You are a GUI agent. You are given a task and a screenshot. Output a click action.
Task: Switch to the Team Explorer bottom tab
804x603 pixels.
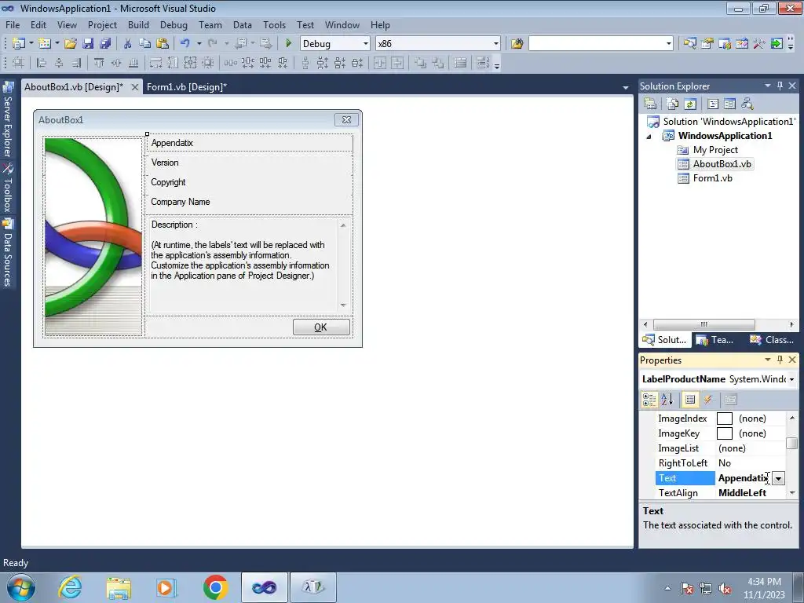(715, 339)
